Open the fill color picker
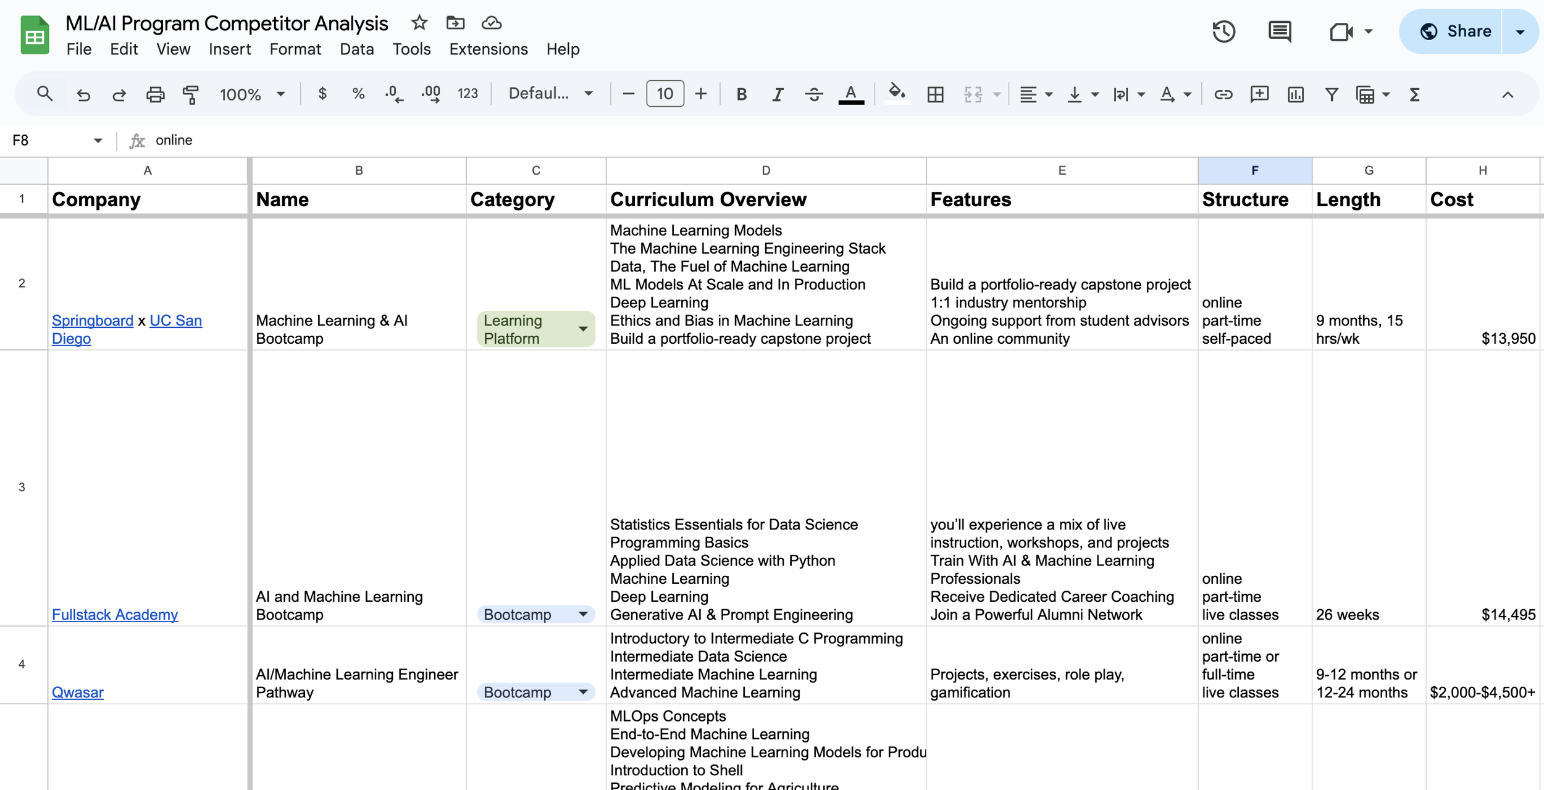Screen dimensions: 1544x790 tap(897, 94)
